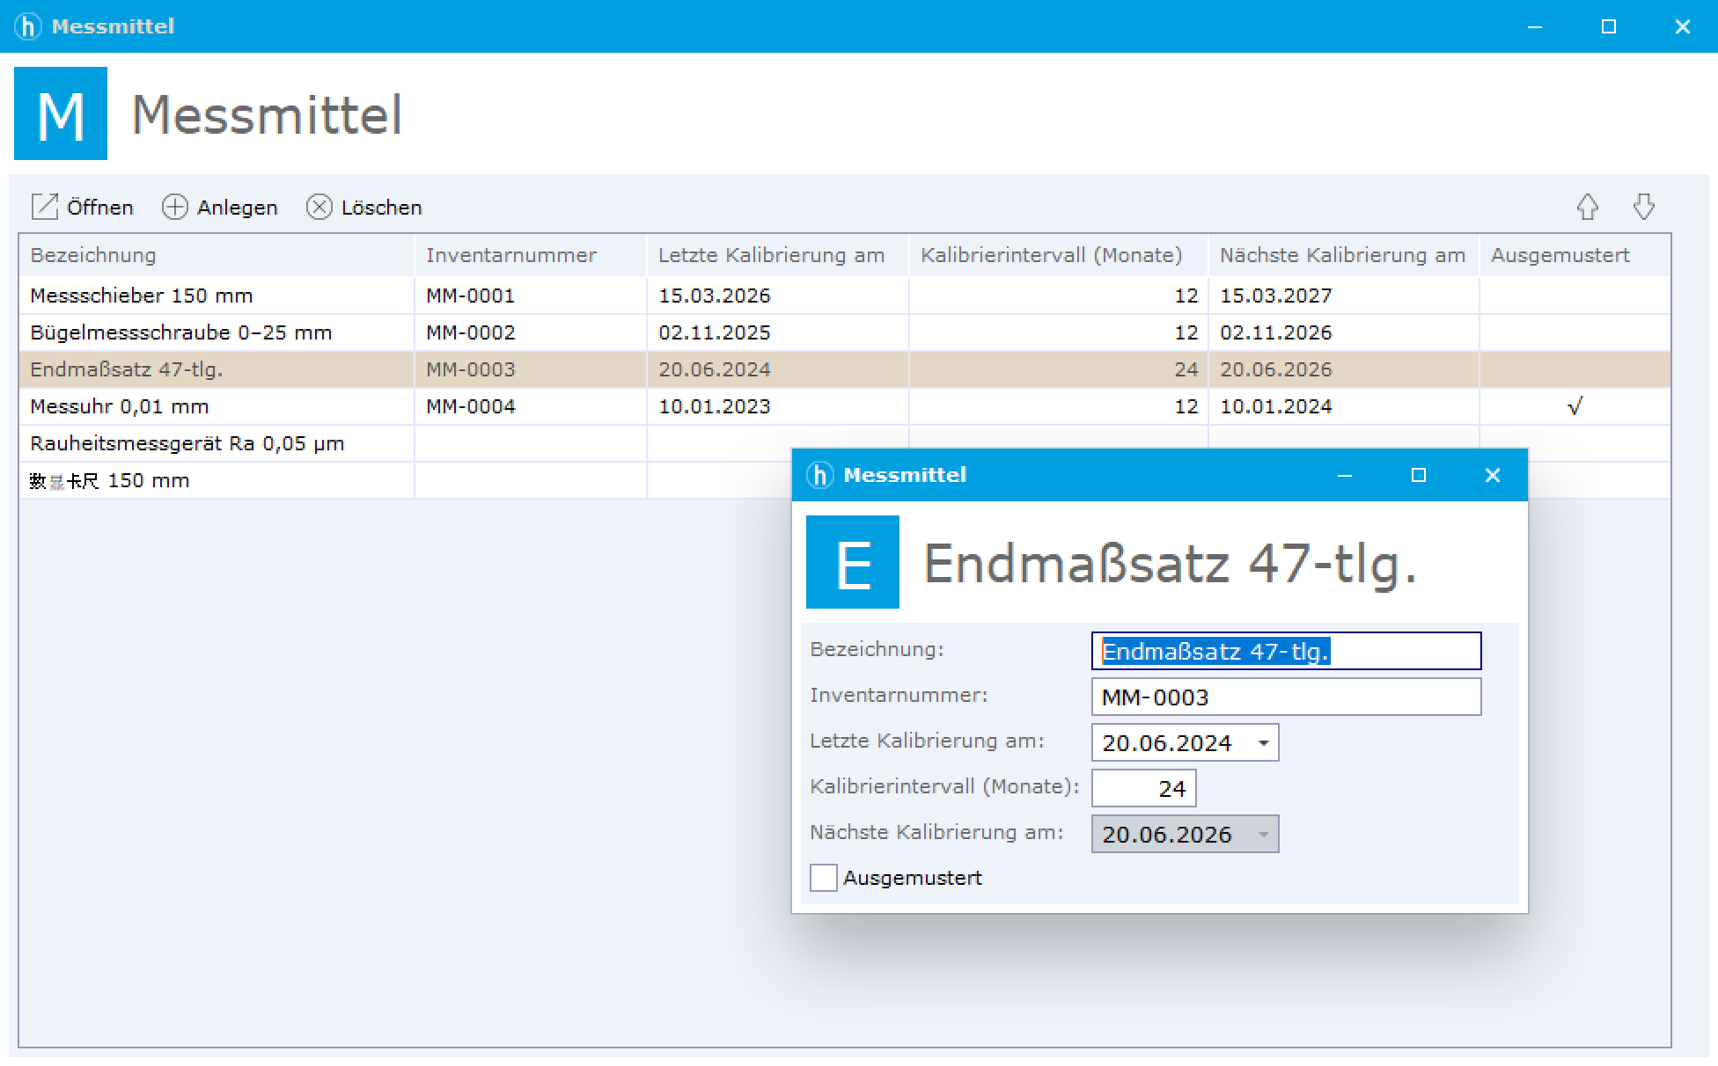This screenshot has height=1066, width=1718.
Task: Sort by Bezeichnung column header
Action: pos(217,255)
